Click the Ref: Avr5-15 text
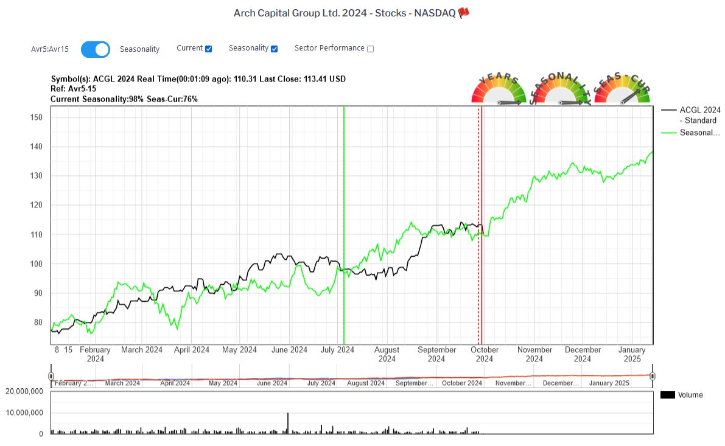 pos(74,89)
